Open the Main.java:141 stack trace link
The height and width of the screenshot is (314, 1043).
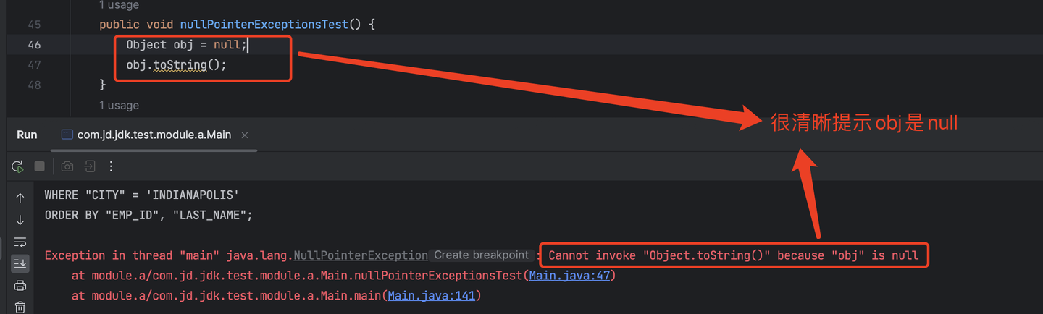(x=433, y=295)
